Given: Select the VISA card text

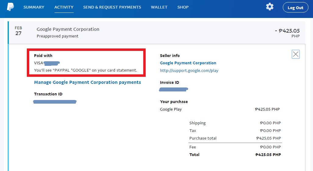Looking at the screenshot, I should (x=38, y=63).
